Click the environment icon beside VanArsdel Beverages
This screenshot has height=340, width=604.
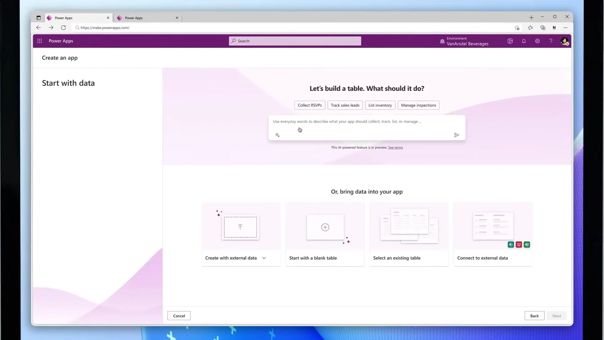click(442, 41)
